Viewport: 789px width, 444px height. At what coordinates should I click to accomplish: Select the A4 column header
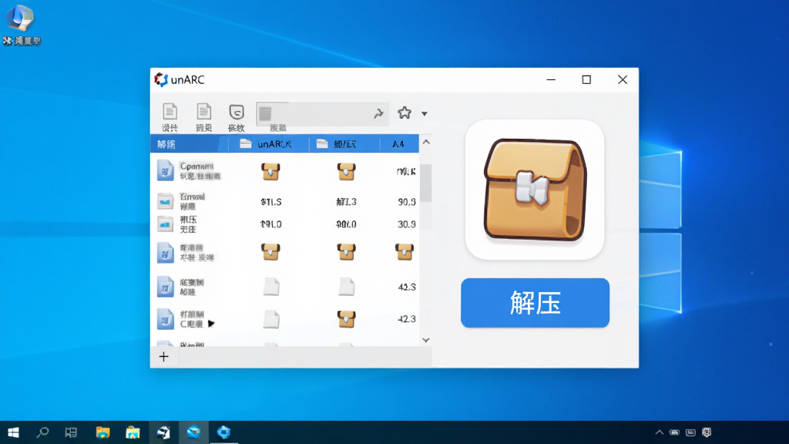coord(399,144)
